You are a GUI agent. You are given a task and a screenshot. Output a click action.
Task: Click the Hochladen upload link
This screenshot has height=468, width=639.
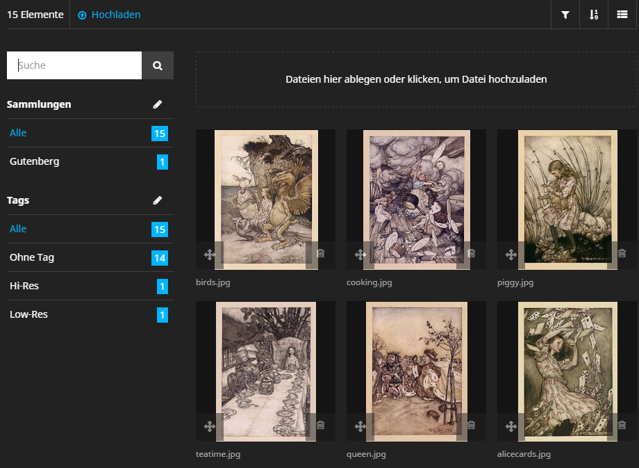(x=109, y=15)
